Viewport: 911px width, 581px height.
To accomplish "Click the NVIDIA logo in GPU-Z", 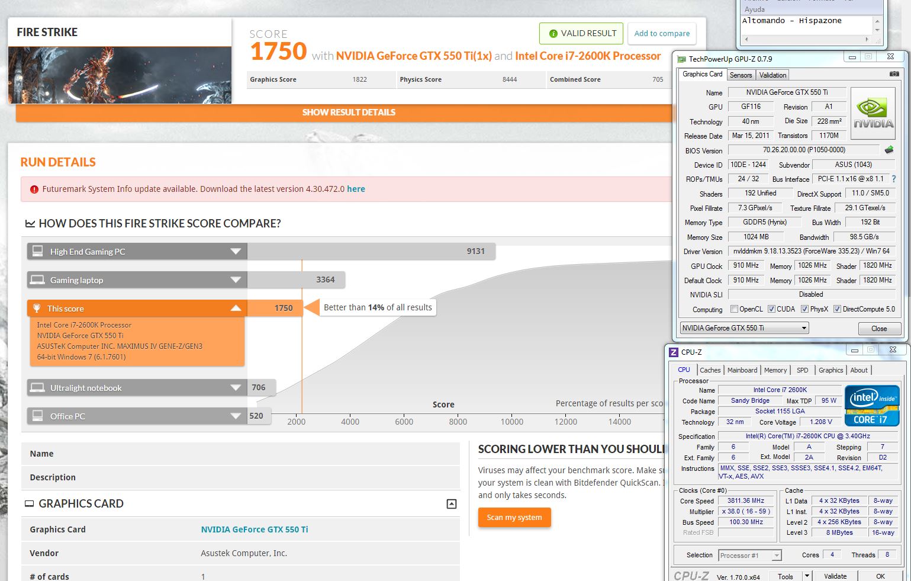I will coord(873,114).
